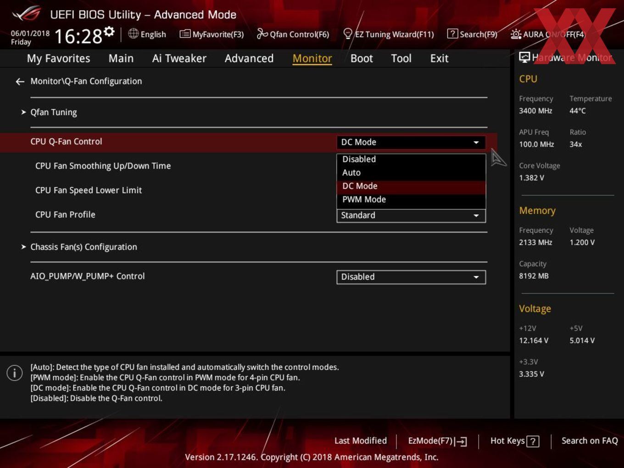
Task: Click +3.3V value 3.335 V
Action: point(531,374)
